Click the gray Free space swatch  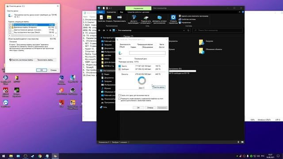(x=119, y=69)
